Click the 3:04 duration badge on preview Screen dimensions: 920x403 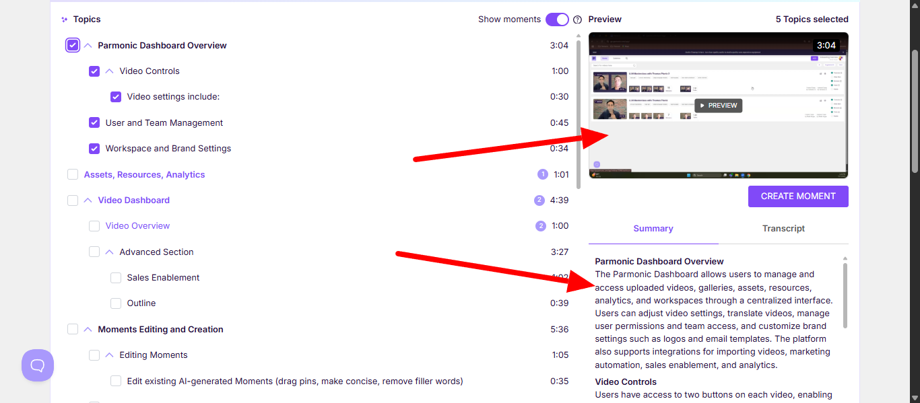[826, 46]
